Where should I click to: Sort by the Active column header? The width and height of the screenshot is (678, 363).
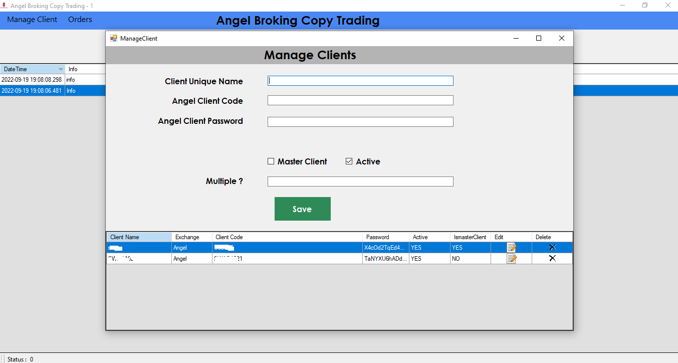point(429,237)
